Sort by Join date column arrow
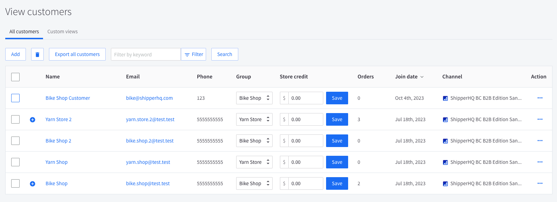Screen dimensions: 557x202 422,77
